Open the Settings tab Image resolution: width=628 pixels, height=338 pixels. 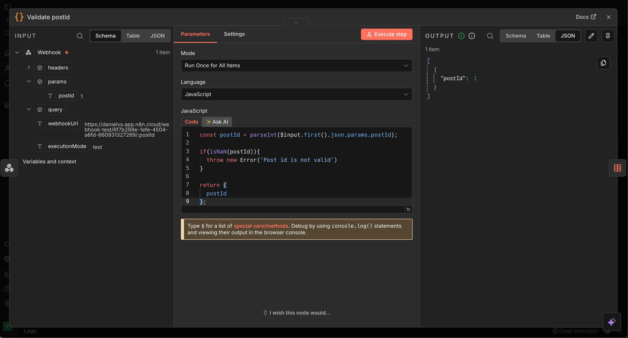(234, 34)
